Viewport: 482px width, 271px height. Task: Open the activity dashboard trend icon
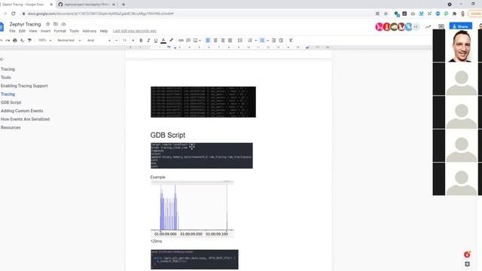click(x=428, y=27)
